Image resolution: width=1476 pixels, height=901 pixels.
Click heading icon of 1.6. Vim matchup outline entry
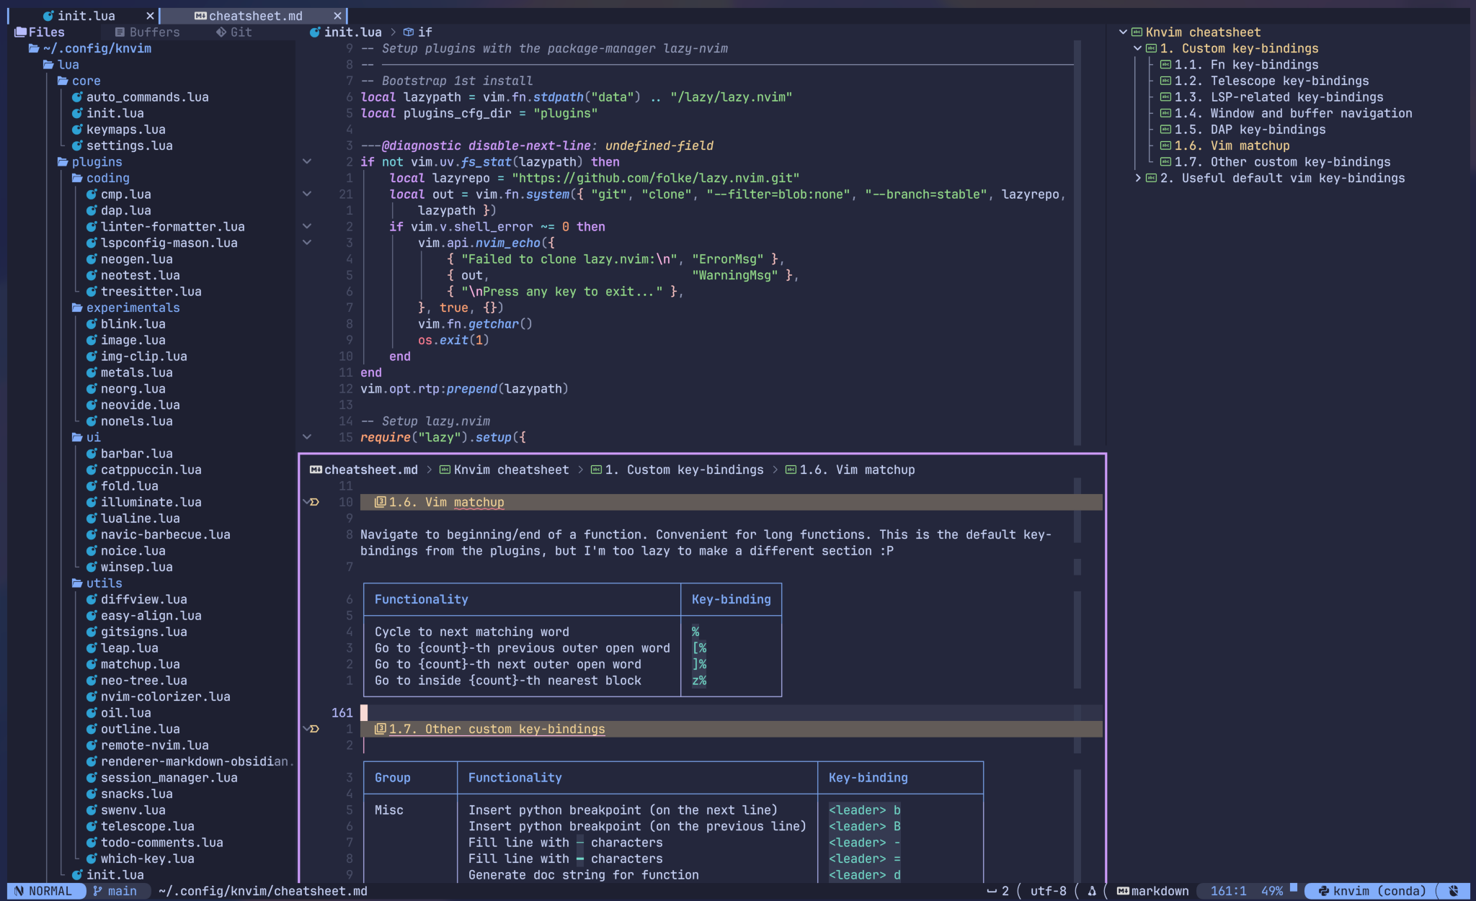1165,145
